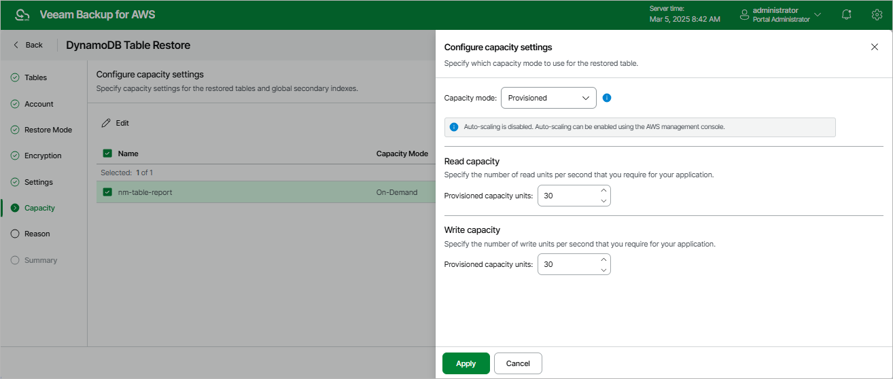Click the Back arrow button
This screenshot has height=379, width=893.
29,45
